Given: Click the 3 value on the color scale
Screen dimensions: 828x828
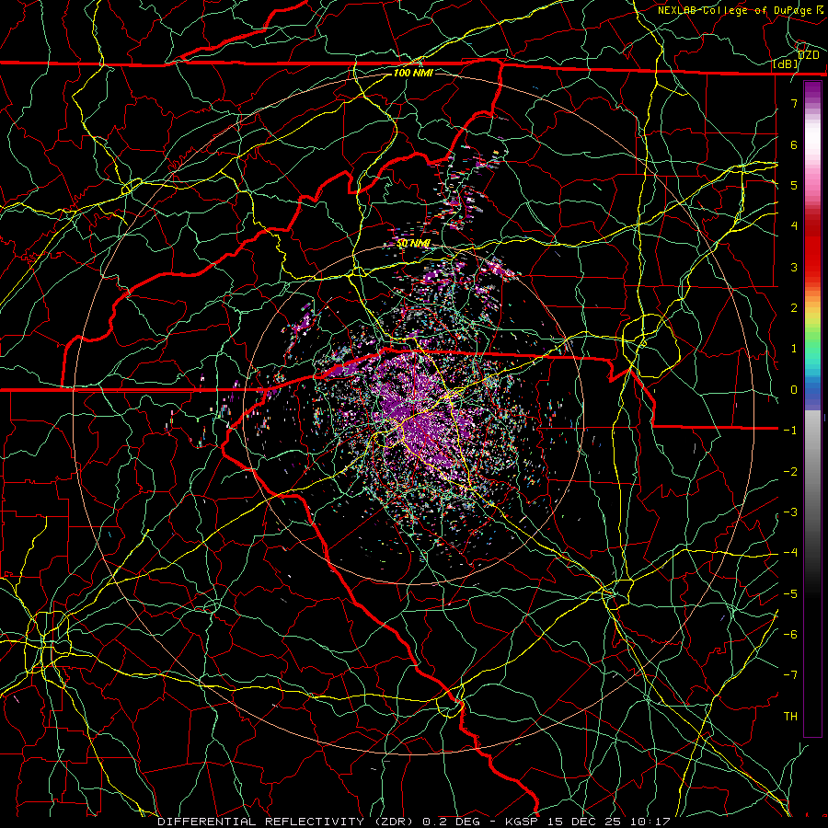Looking at the screenshot, I should click(x=794, y=267).
